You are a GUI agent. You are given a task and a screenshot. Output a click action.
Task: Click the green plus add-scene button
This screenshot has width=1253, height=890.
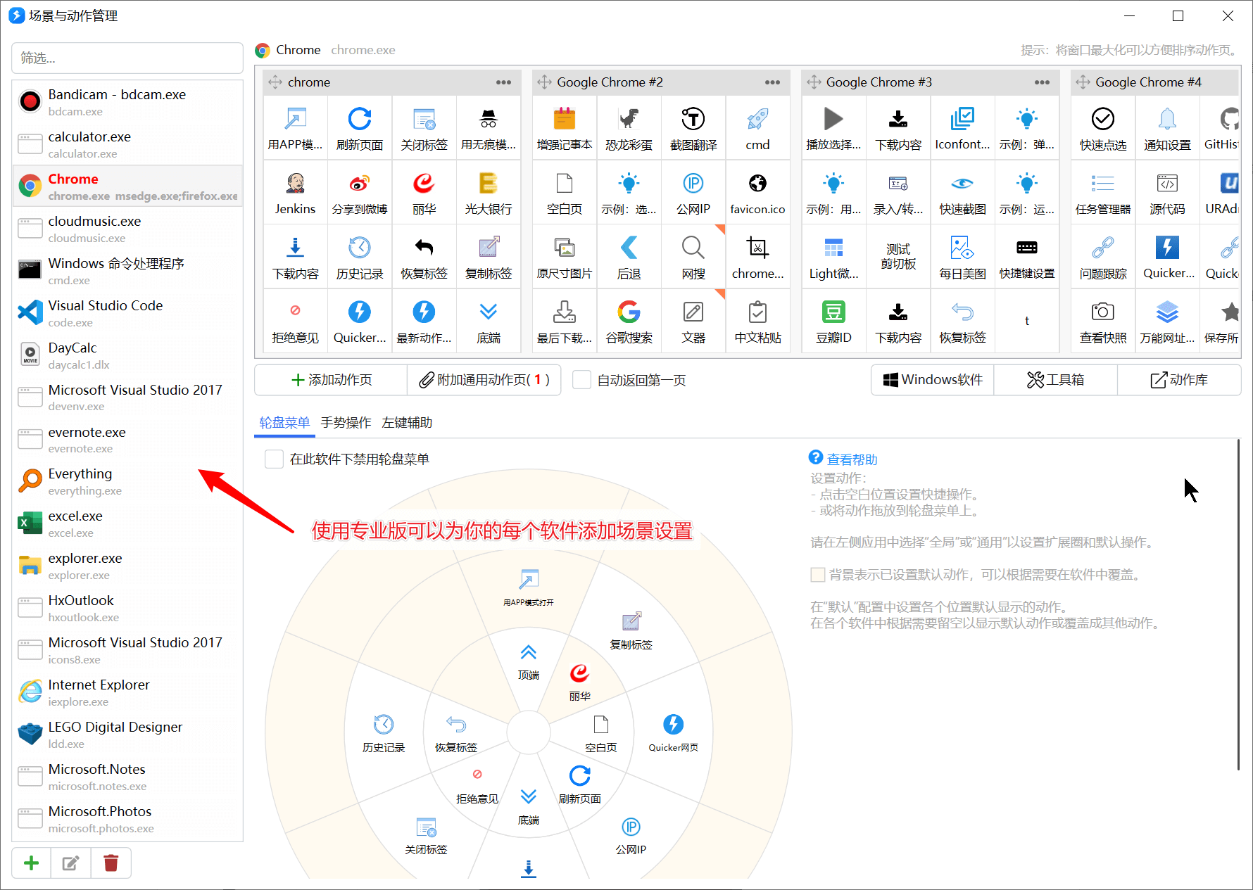[x=32, y=863]
